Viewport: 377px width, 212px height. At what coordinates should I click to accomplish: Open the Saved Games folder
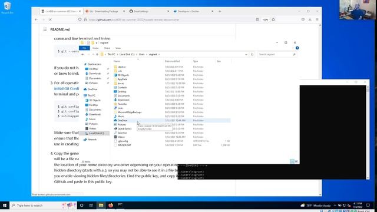pos(124,128)
